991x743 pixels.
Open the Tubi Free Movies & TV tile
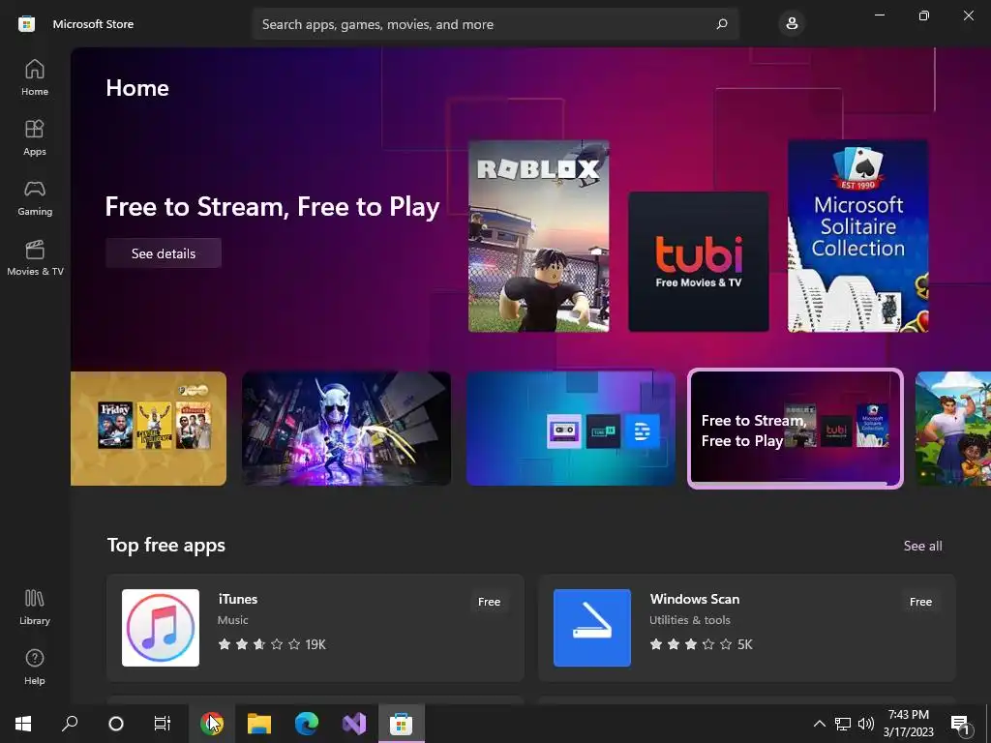[x=699, y=261]
